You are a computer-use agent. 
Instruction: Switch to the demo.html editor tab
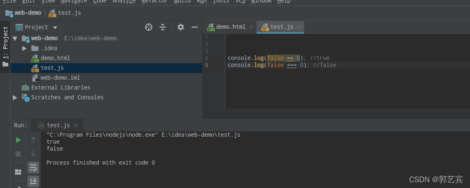tap(231, 27)
